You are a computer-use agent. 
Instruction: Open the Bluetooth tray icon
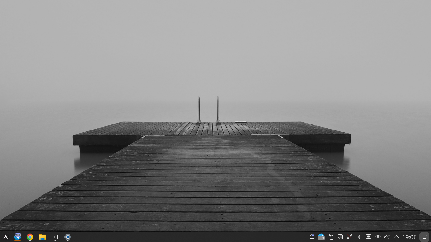(359, 237)
